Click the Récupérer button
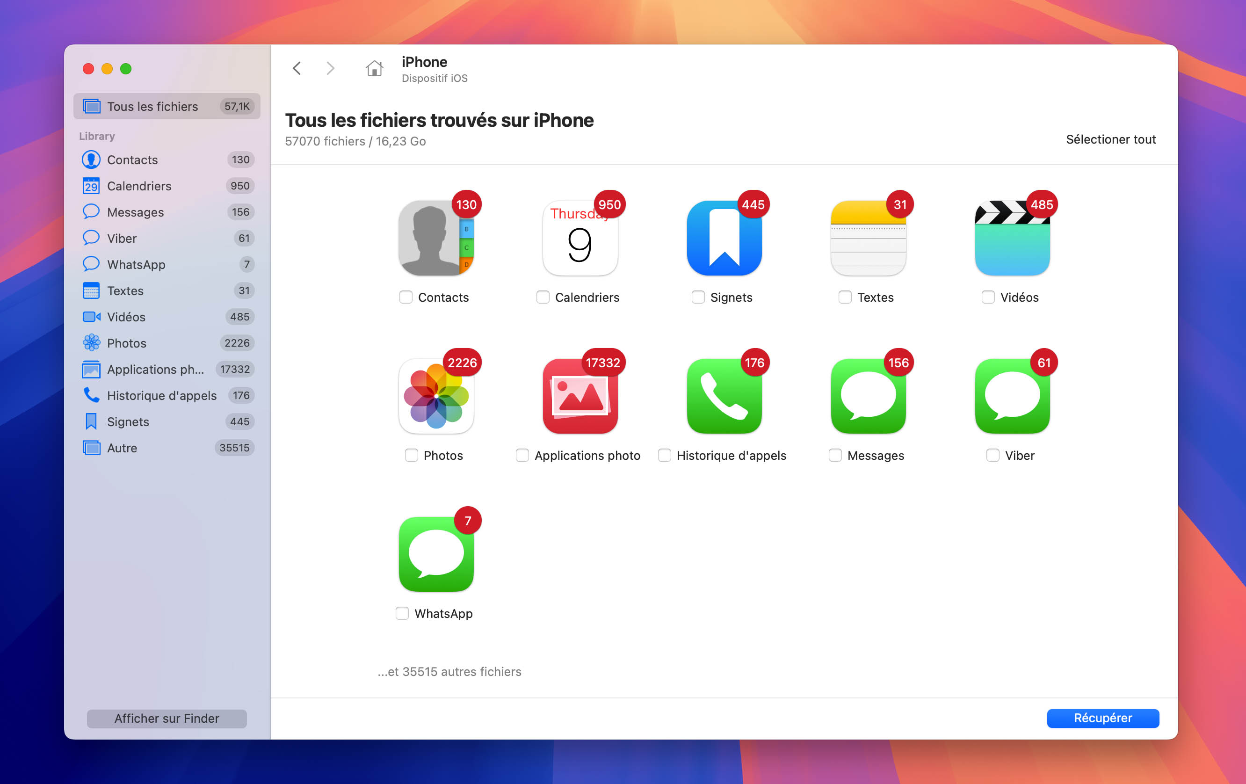 tap(1103, 718)
